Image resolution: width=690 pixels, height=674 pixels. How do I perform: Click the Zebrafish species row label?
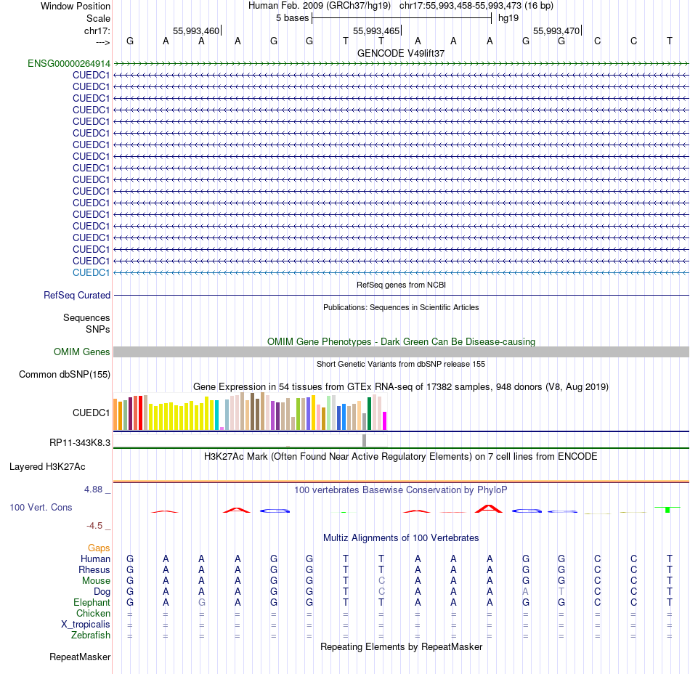point(91,636)
